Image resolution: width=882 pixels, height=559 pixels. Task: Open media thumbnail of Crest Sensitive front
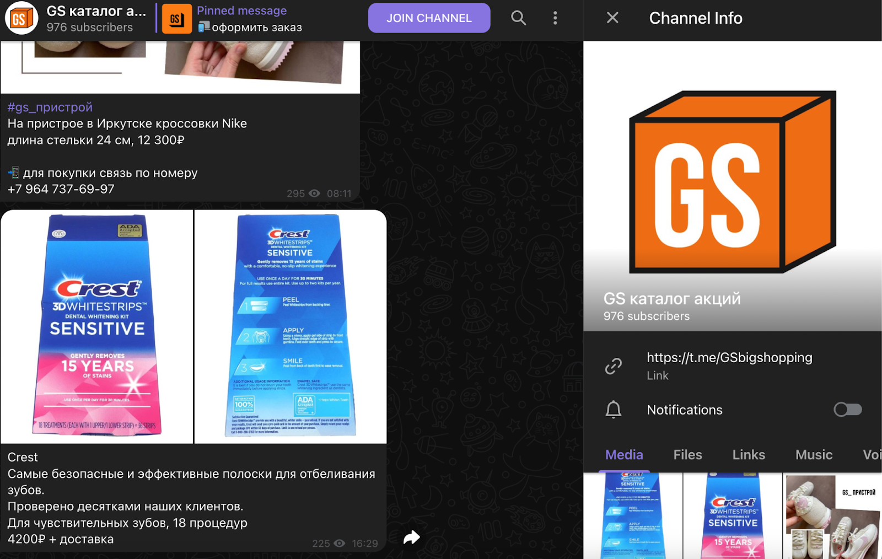(733, 515)
